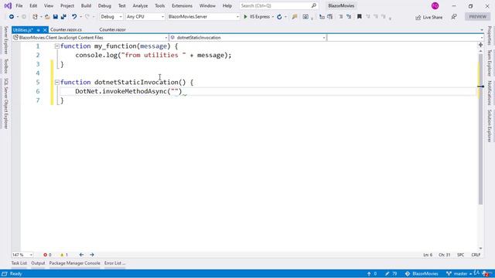Expand the IIS Express dropdown arrow

click(273, 17)
